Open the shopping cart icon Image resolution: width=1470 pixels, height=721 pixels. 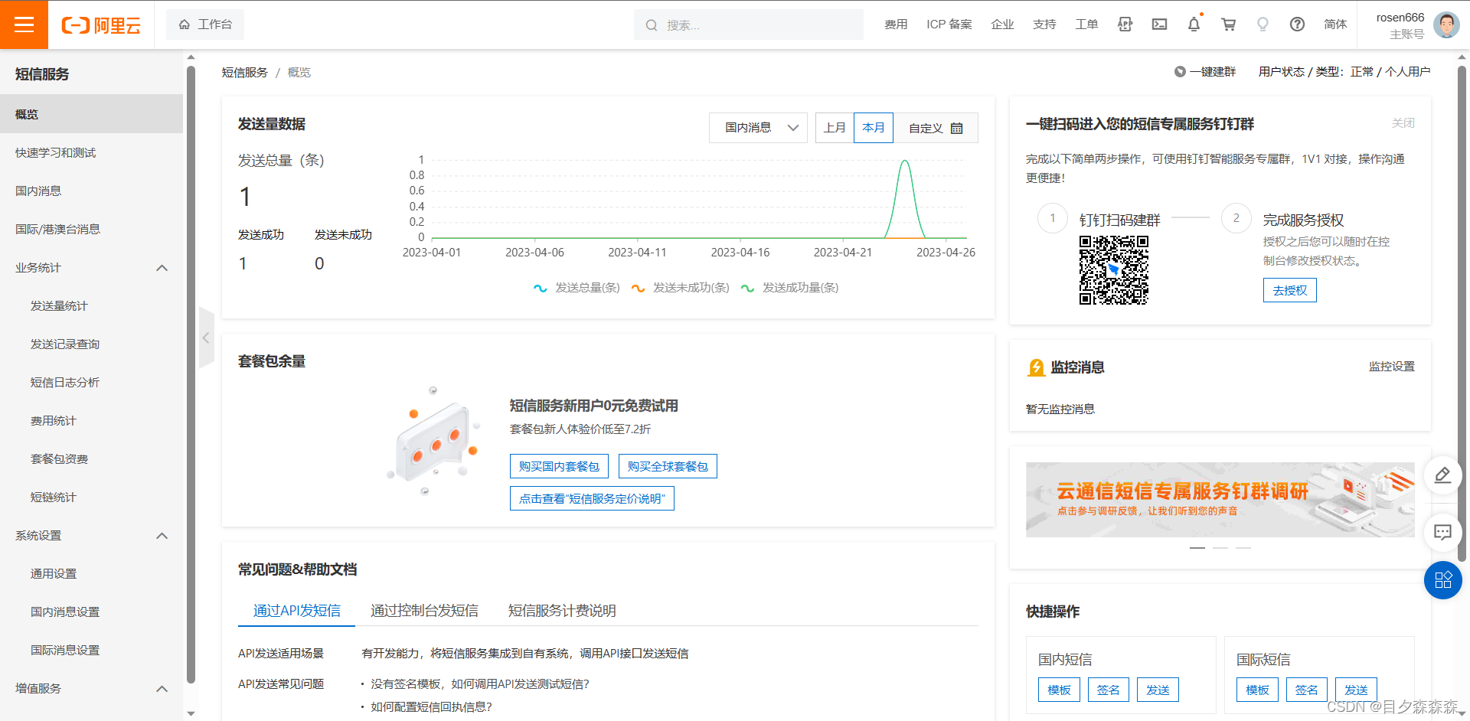coord(1228,24)
